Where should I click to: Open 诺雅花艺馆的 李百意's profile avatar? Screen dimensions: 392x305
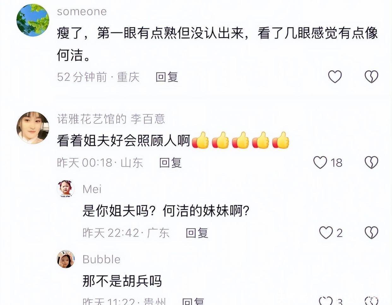pyautogui.click(x=33, y=127)
